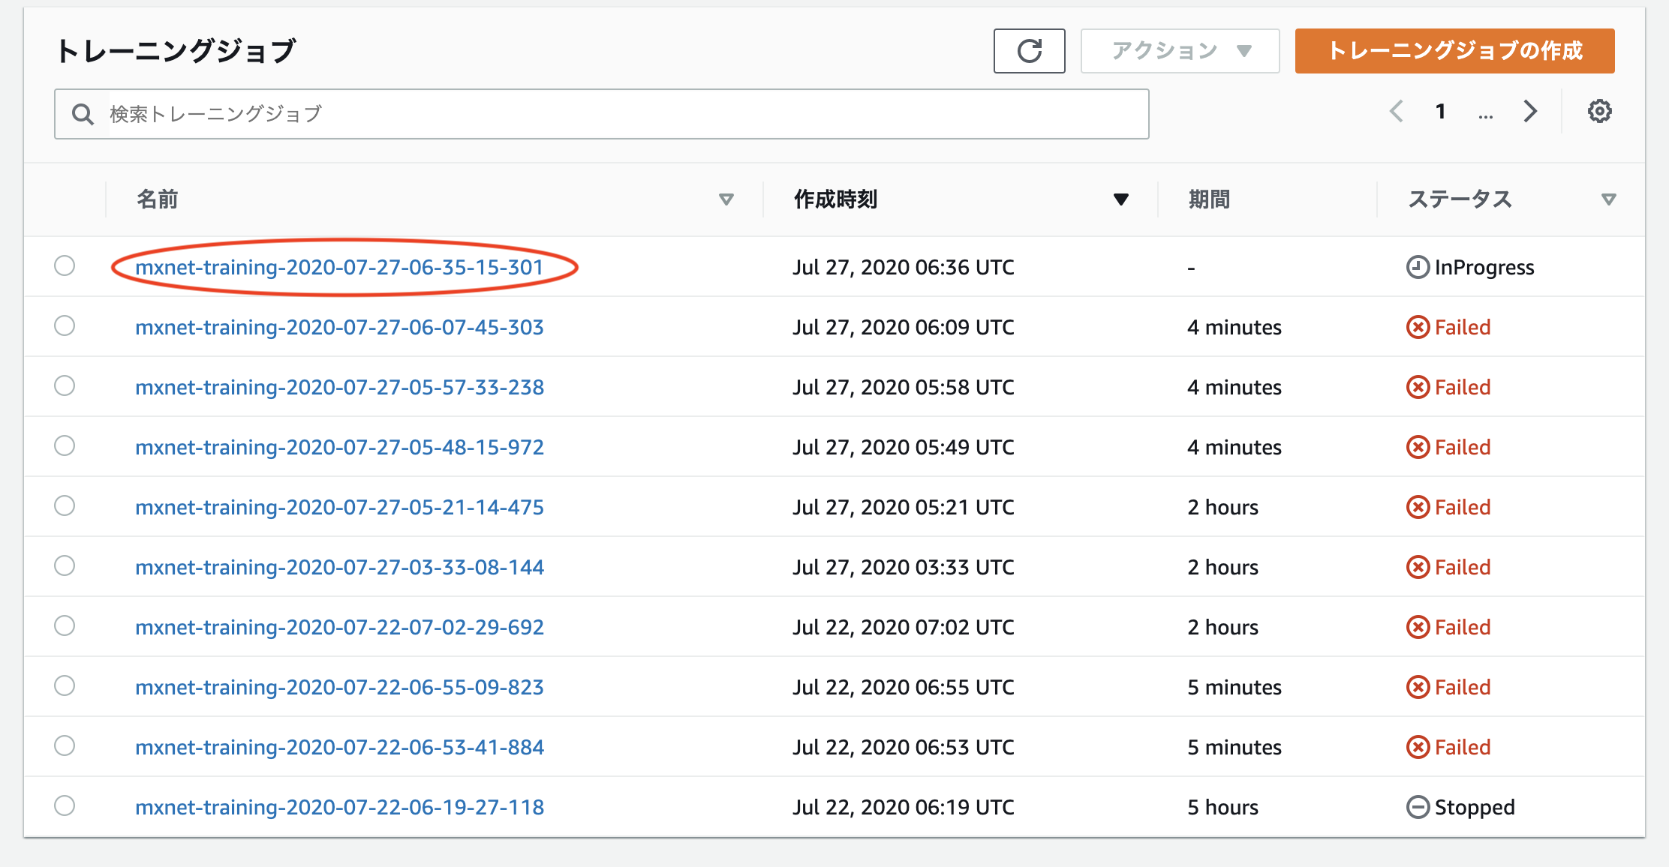Open table preferences gear icon
Image resolution: width=1669 pixels, height=867 pixels.
pyautogui.click(x=1599, y=112)
